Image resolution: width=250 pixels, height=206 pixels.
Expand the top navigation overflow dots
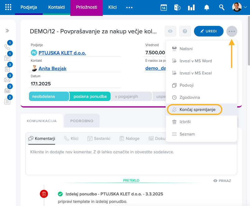[129, 7]
